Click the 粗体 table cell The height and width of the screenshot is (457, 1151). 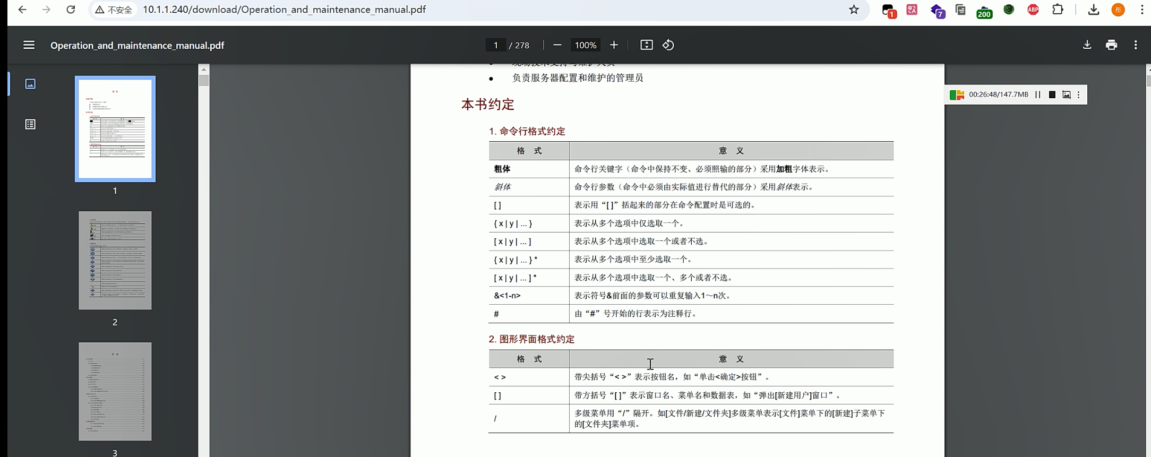[529, 169]
